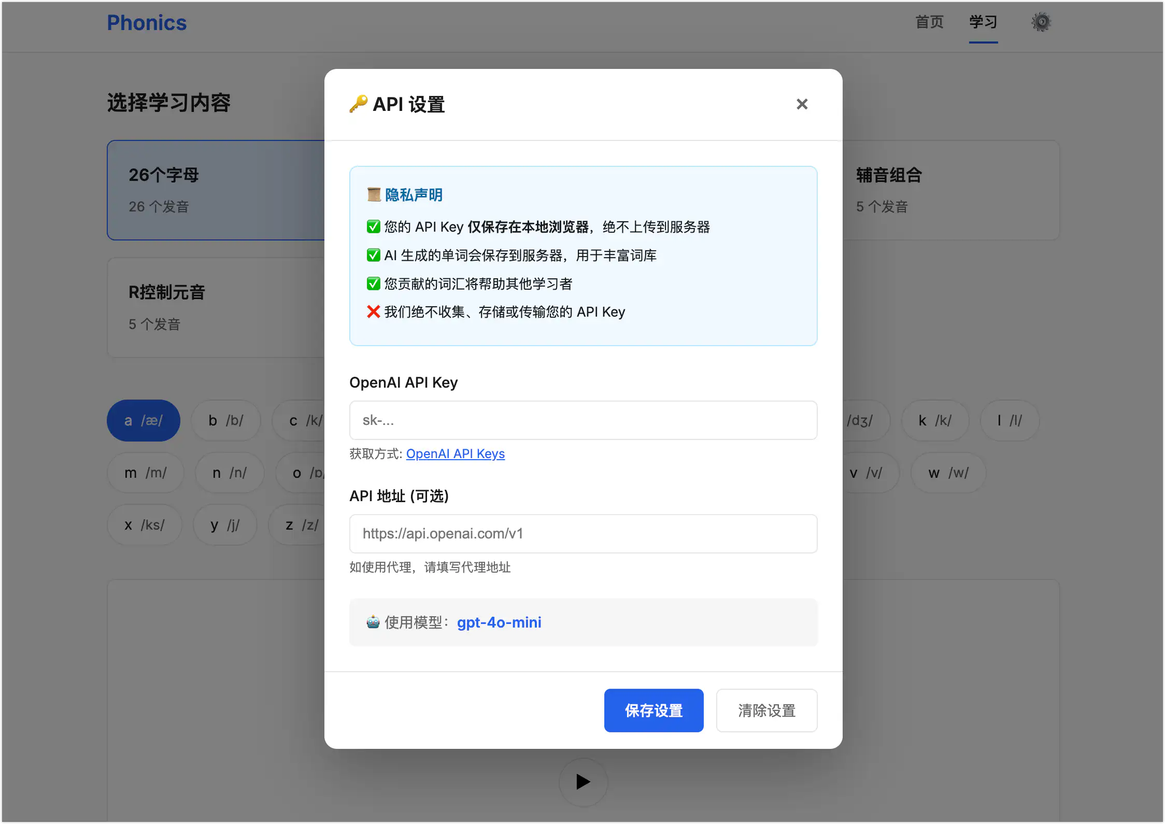1165x824 pixels.
Task: Open the settings gear icon
Action: pyautogui.click(x=1041, y=22)
